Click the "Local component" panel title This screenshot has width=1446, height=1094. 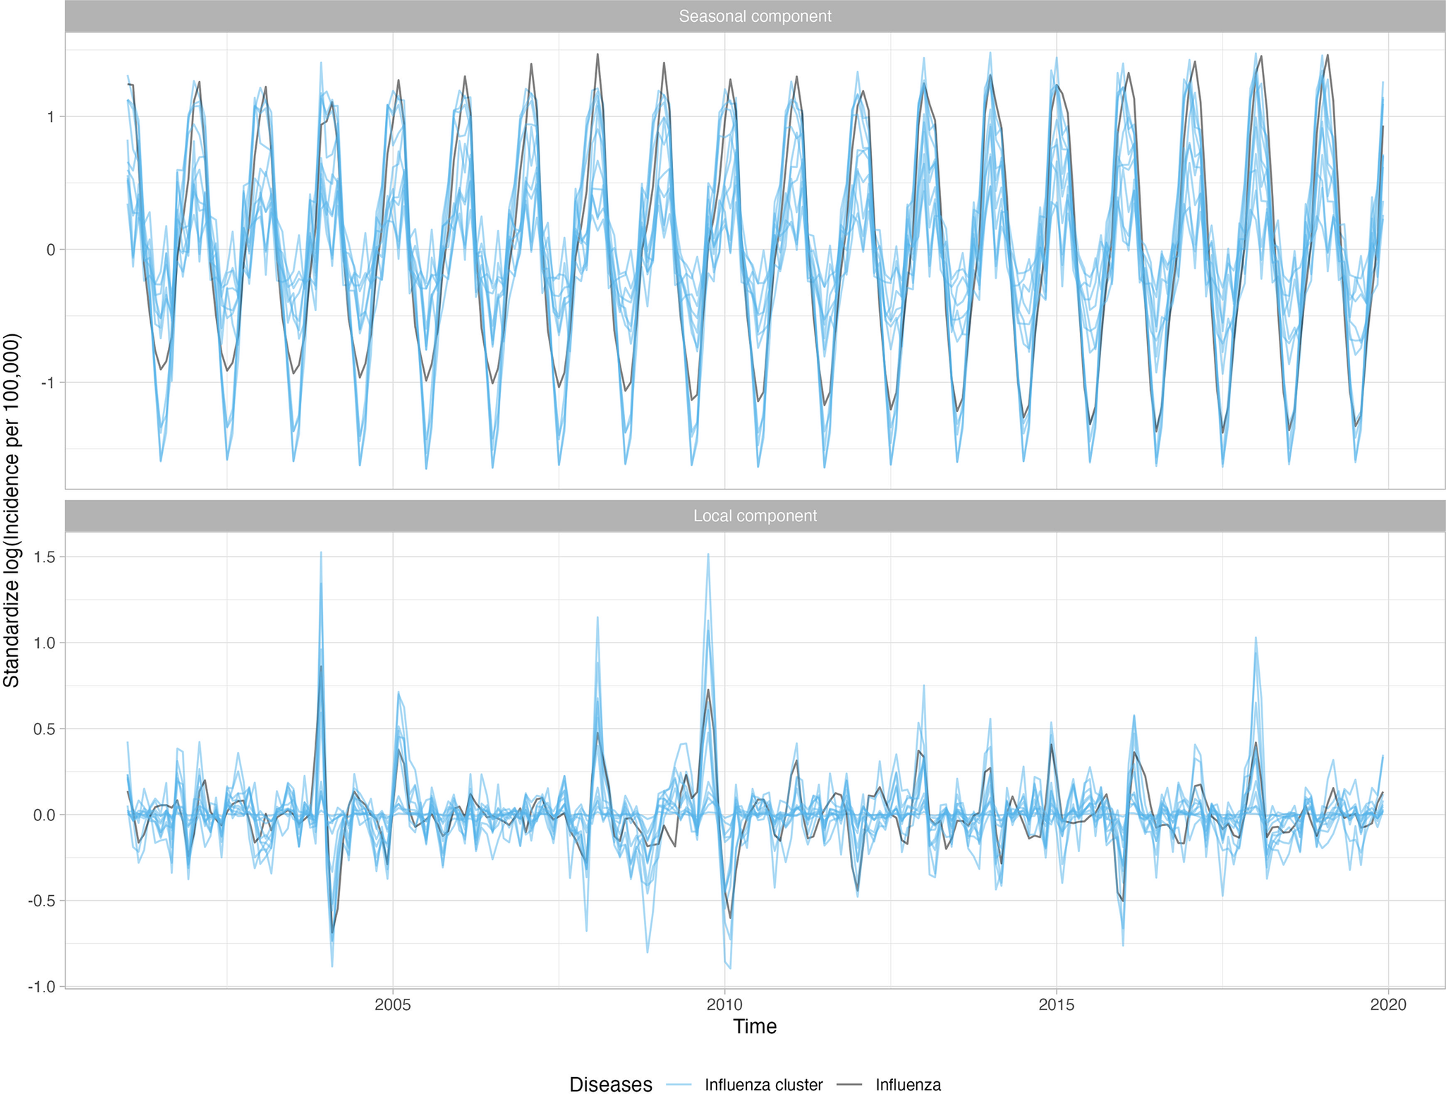pyautogui.click(x=755, y=516)
